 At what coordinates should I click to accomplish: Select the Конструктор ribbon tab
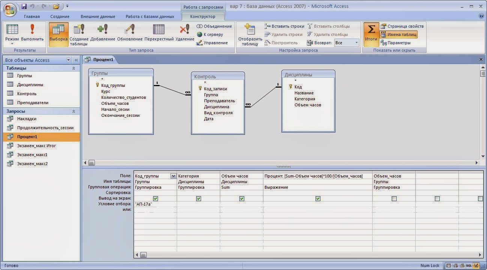(x=203, y=16)
